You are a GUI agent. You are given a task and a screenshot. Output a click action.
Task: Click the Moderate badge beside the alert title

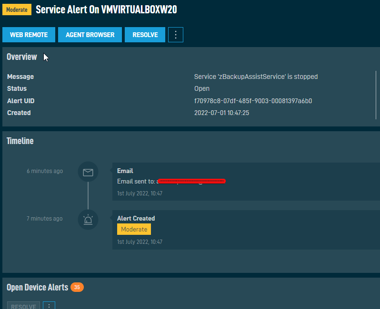(x=17, y=10)
